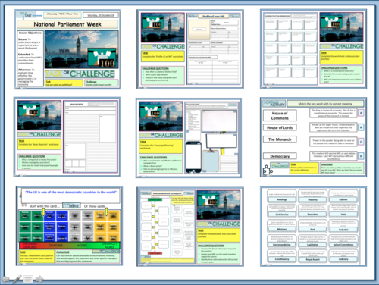Go to previous slide using left arrow
The image size is (379, 285).
(6, 279)
